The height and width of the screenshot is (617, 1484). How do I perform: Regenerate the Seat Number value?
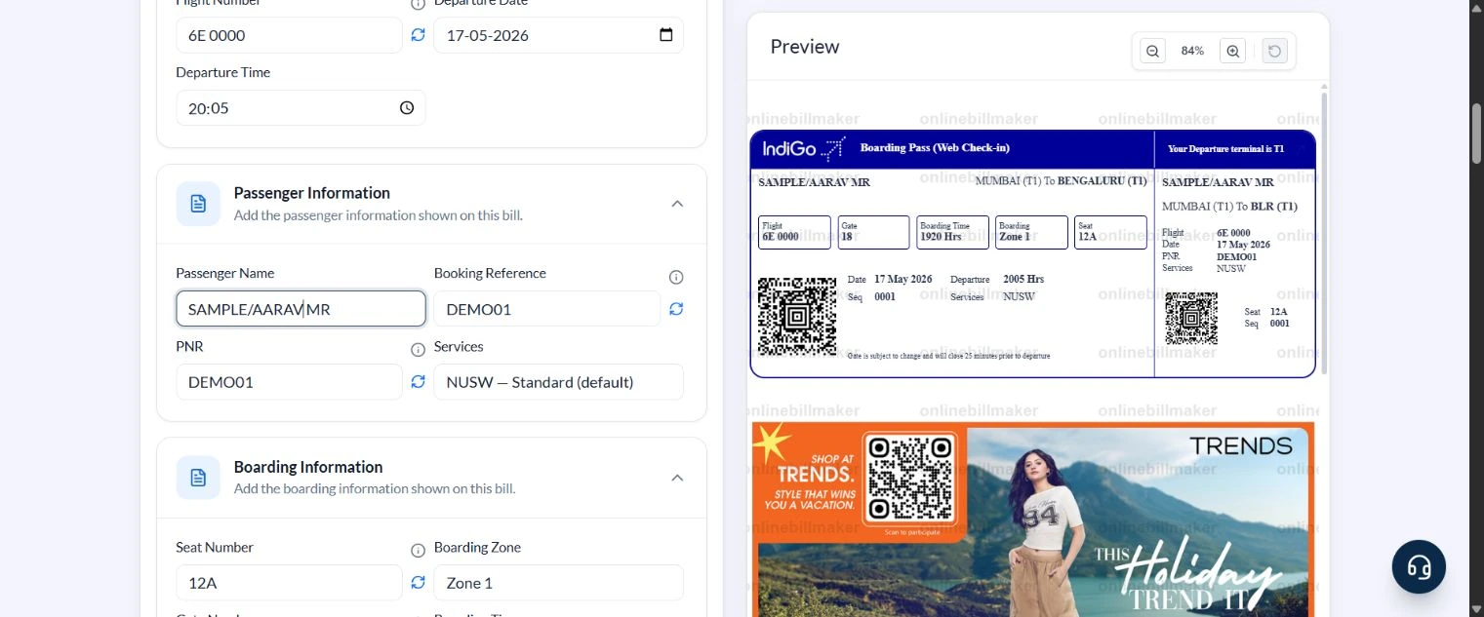(418, 582)
